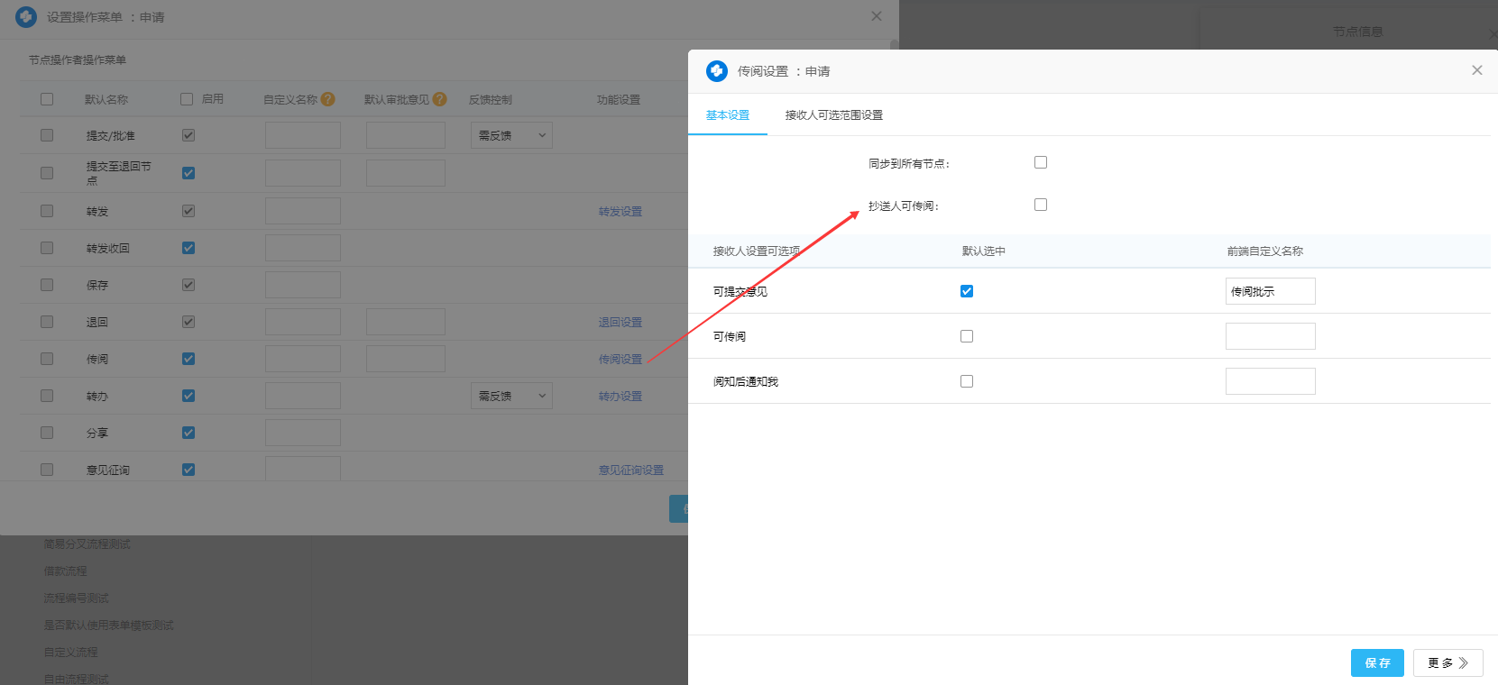Switch to 基本设置 tab

728,115
